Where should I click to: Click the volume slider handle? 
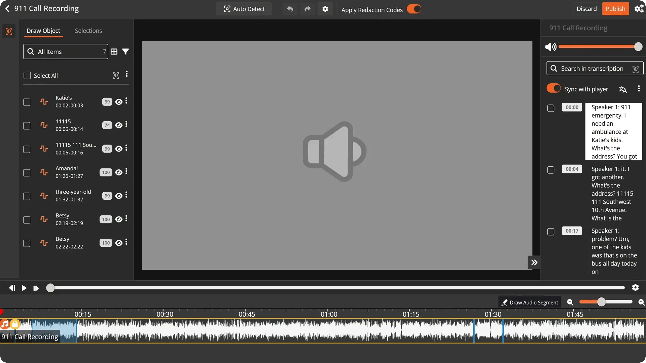[638, 47]
